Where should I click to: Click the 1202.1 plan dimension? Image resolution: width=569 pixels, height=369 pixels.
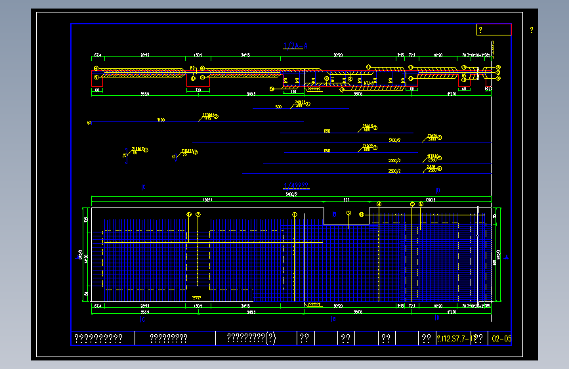tap(207, 200)
